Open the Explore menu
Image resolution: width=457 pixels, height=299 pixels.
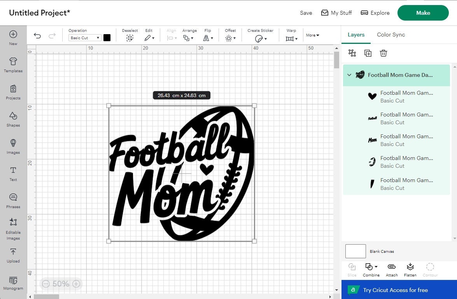[x=375, y=12]
